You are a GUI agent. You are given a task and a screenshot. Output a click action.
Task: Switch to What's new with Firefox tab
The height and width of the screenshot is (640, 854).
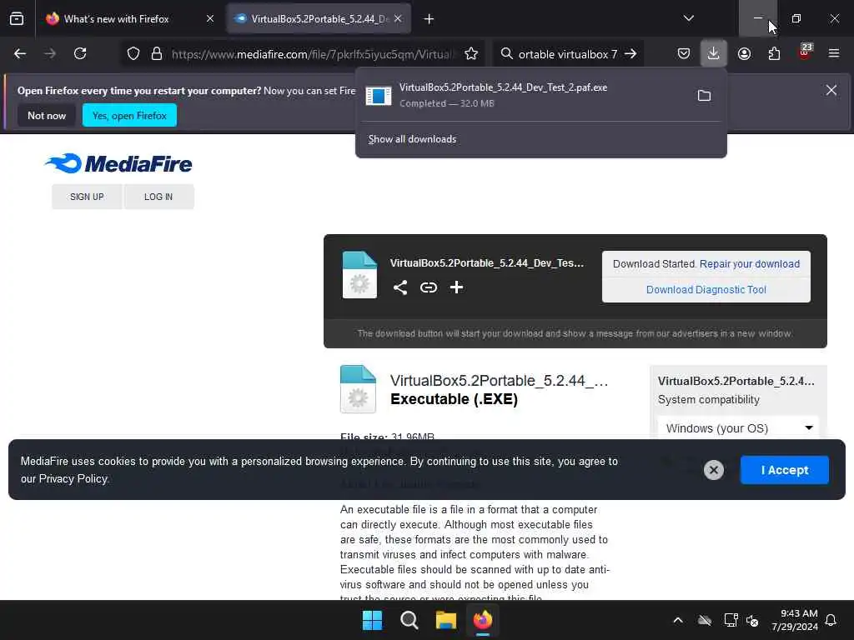(x=116, y=19)
